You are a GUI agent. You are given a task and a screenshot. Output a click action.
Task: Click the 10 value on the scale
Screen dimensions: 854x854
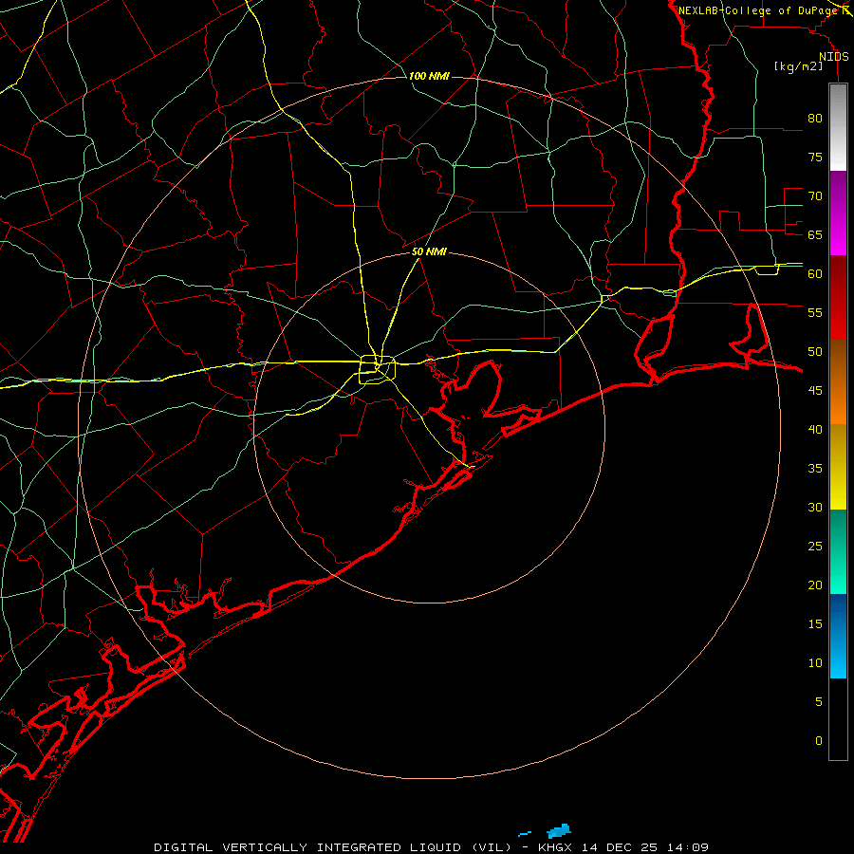click(x=815, y=663)
